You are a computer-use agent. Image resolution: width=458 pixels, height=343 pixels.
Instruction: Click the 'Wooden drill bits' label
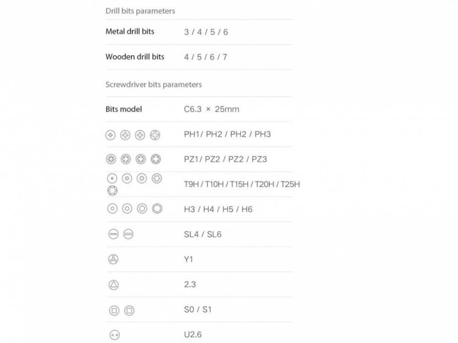point(135,57)
